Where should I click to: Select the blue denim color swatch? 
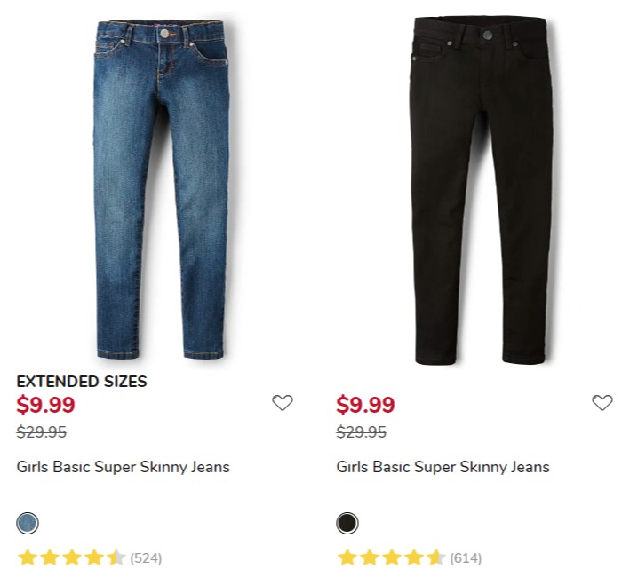click(28, 523)
